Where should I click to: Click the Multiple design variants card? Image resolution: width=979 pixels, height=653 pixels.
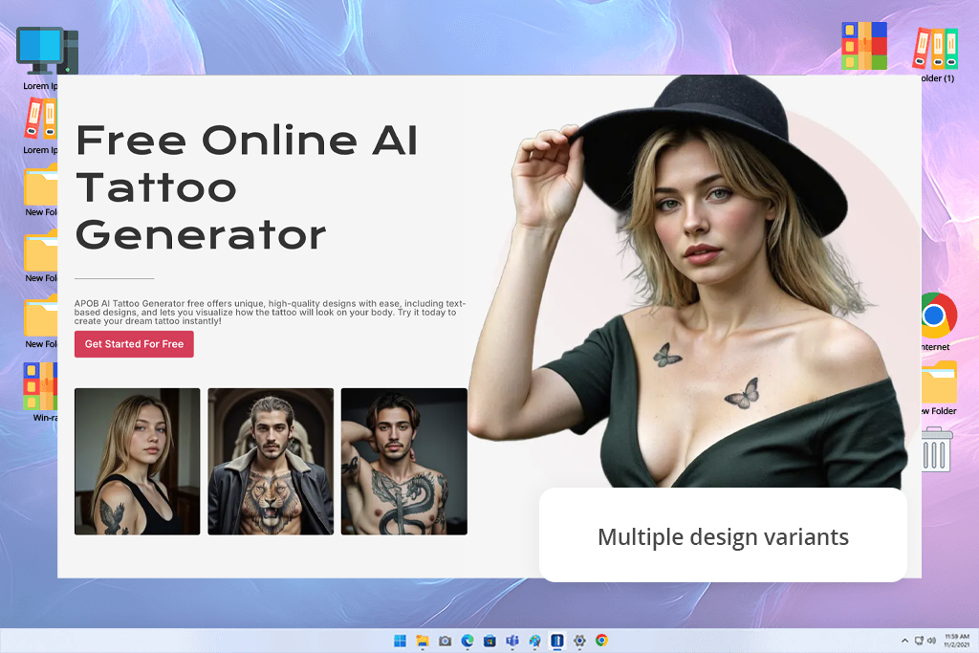point(723,535)
